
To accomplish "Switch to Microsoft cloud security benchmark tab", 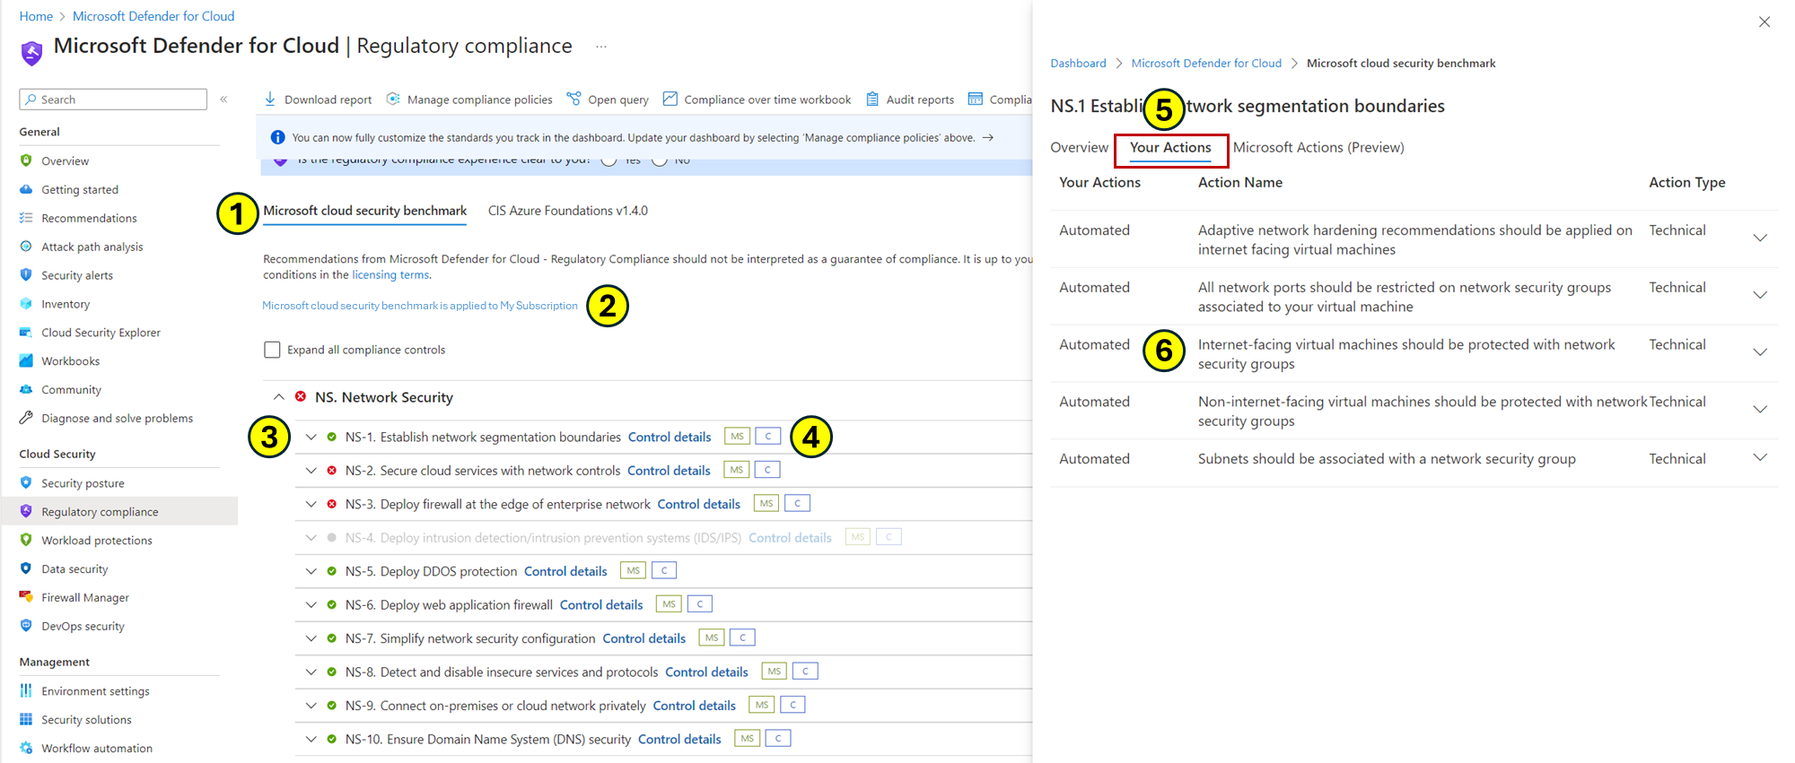I will coord(365,211).
